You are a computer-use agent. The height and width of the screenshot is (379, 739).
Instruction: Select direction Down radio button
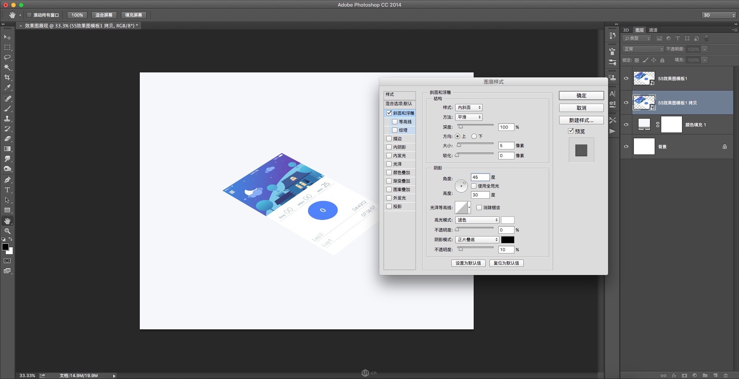point(474,136)
